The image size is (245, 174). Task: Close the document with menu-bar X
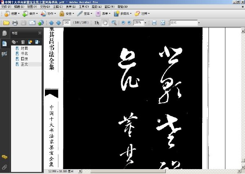[x=243, y=7]
